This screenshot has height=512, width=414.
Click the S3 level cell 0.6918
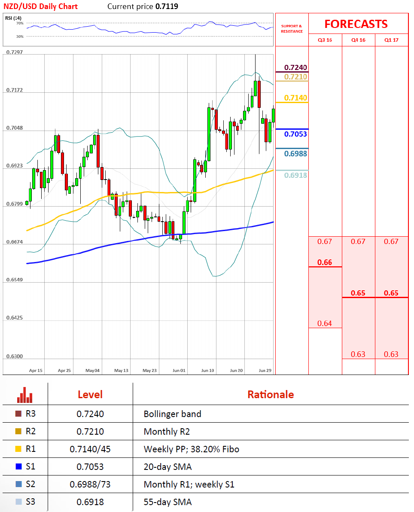90,502
